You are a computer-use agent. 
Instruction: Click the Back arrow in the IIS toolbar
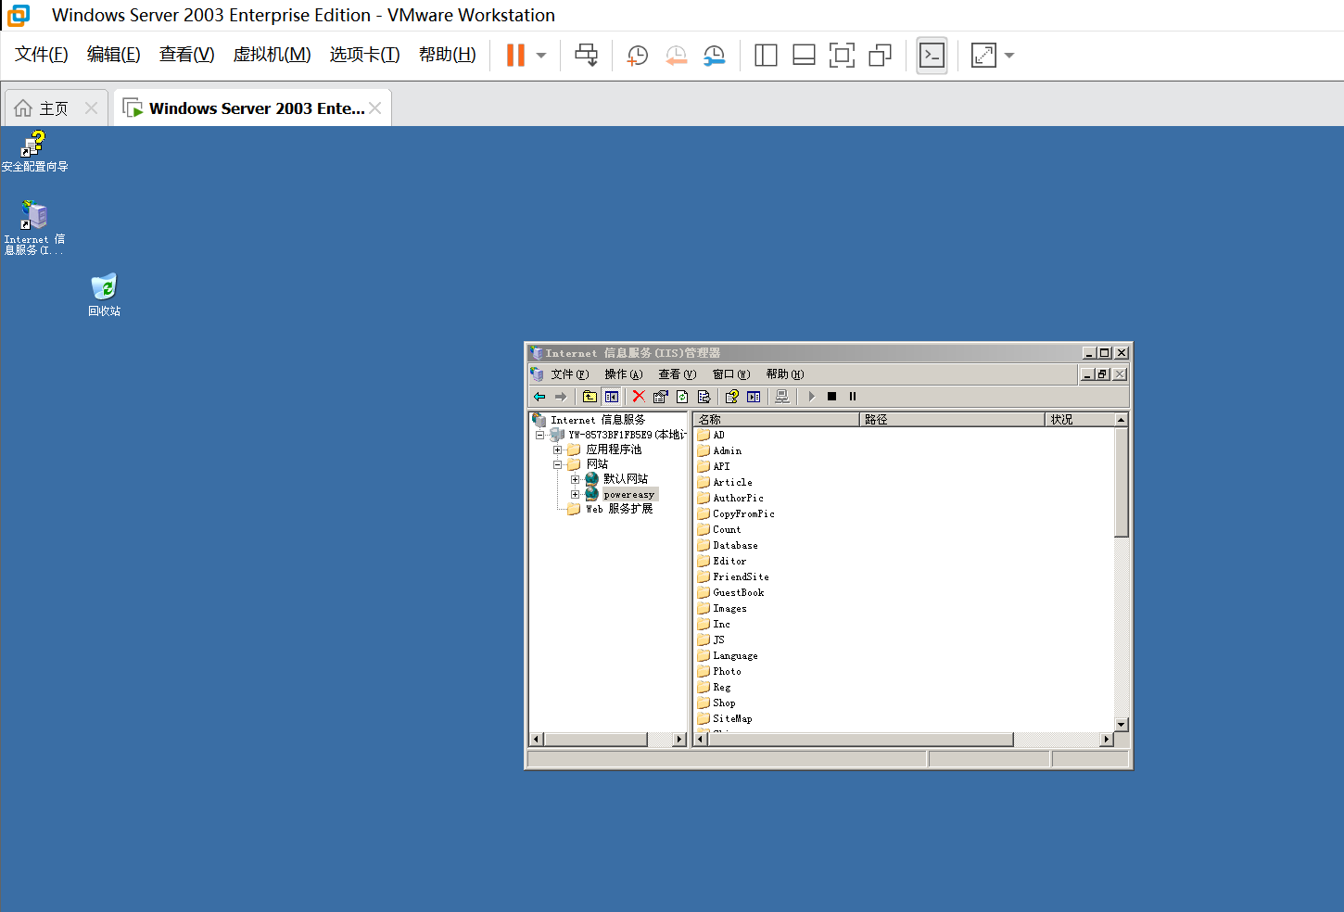click(539, 397)
